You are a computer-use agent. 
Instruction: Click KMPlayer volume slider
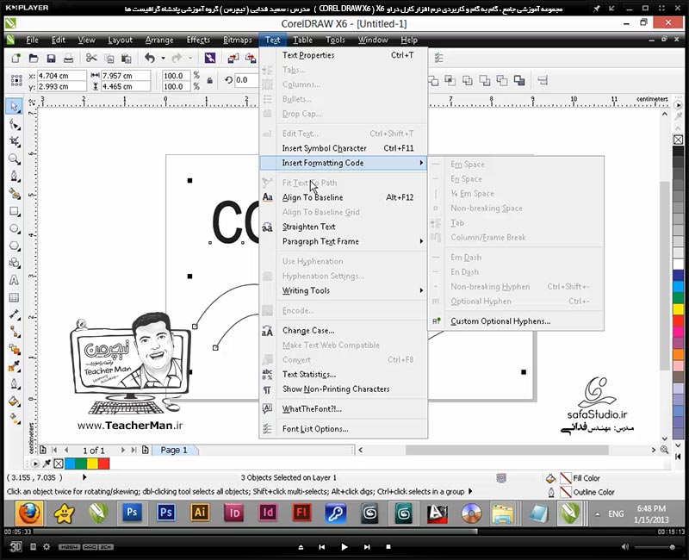click(x=656, y=547)
